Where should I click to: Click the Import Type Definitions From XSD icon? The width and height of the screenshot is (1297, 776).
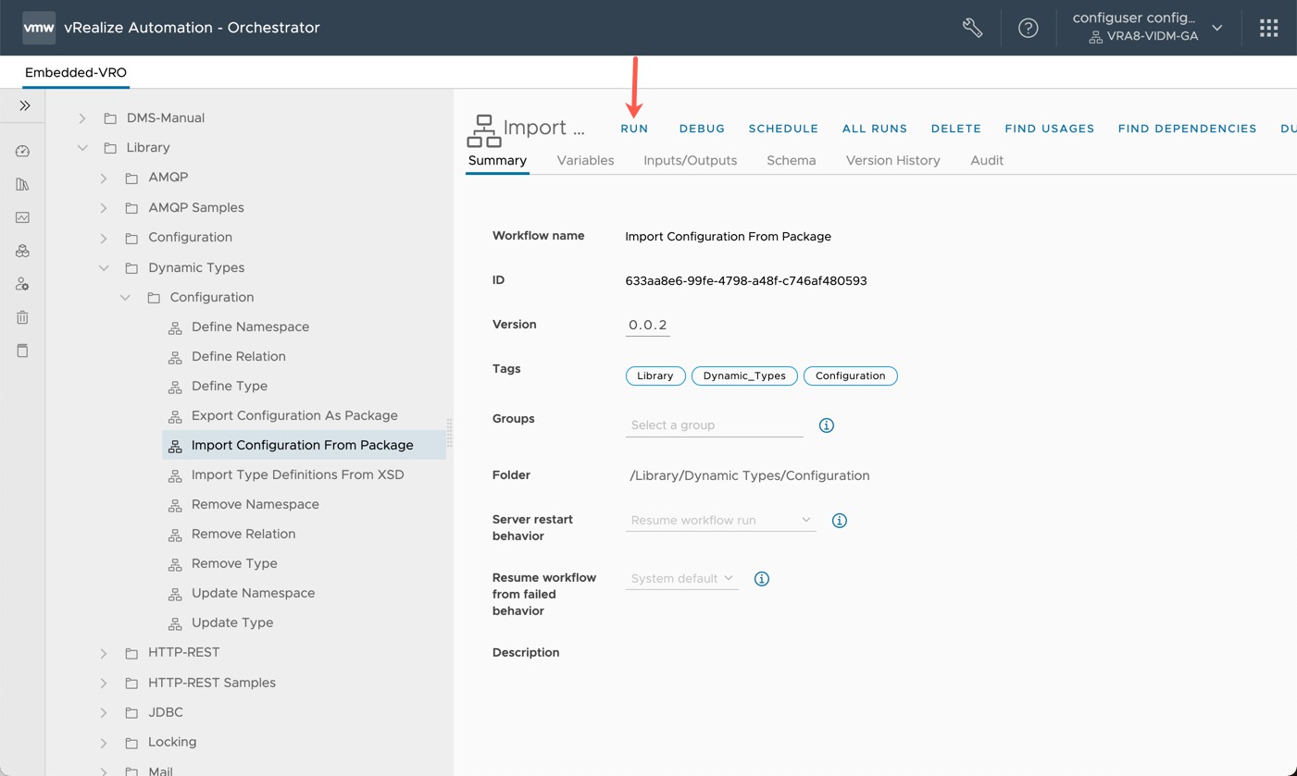pos(175,475)
